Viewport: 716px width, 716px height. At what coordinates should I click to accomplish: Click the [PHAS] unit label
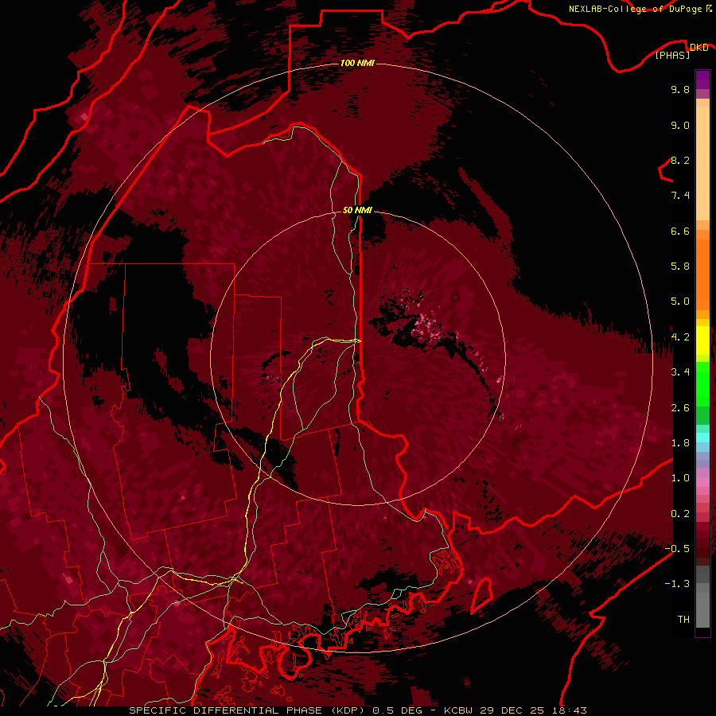point(672,56)
